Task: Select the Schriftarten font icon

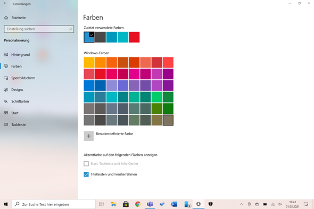Action: (6, 101)
